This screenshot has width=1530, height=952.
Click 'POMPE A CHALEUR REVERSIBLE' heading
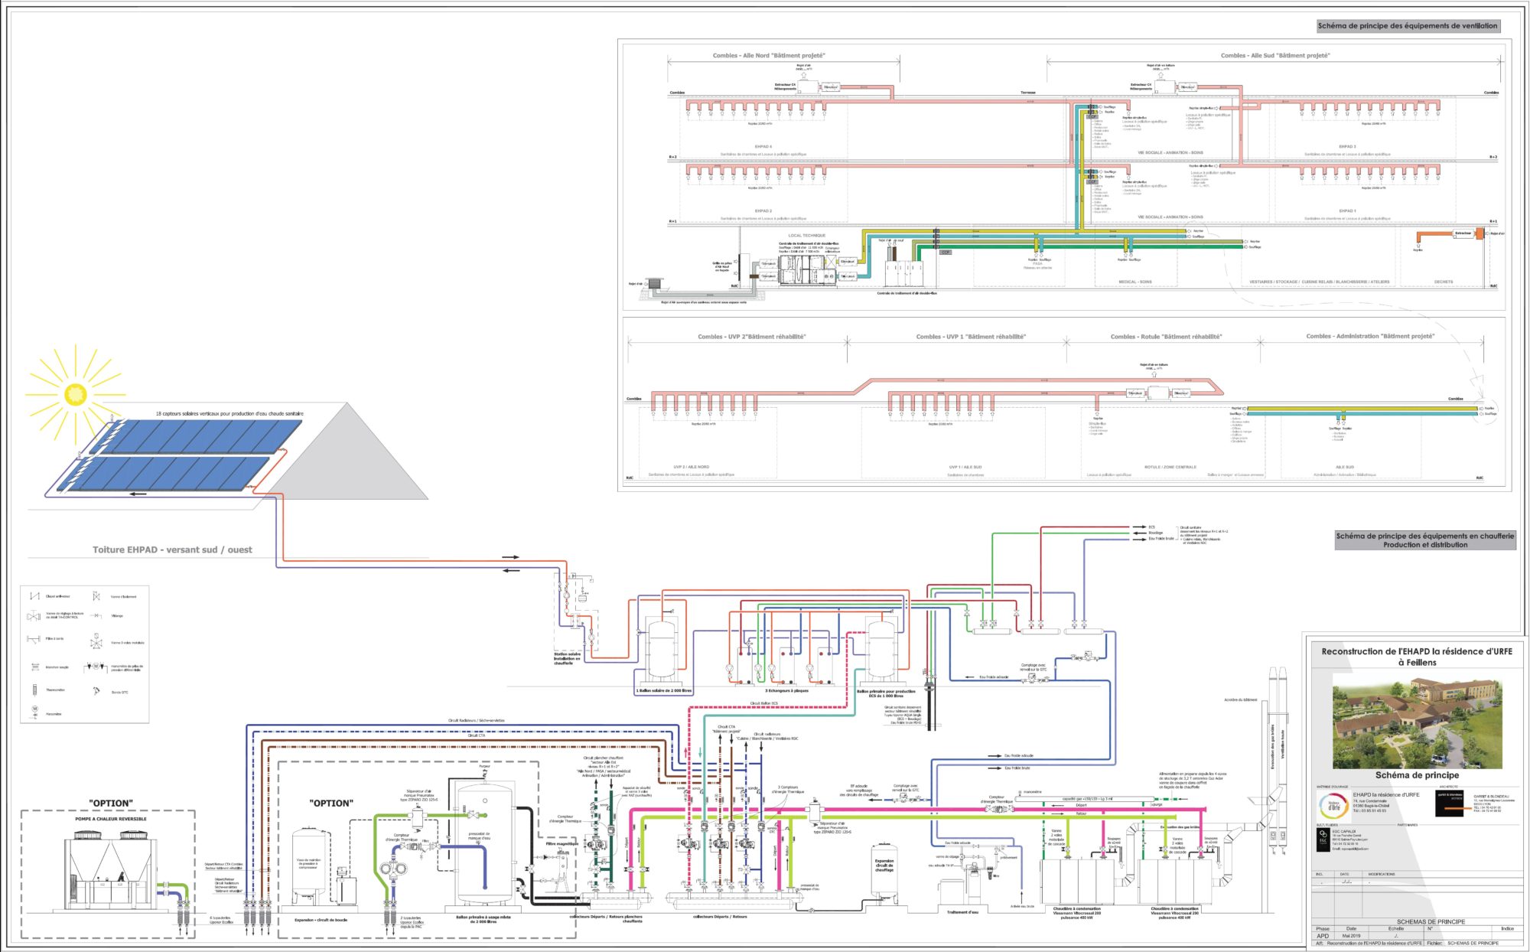tap(111, 819)
